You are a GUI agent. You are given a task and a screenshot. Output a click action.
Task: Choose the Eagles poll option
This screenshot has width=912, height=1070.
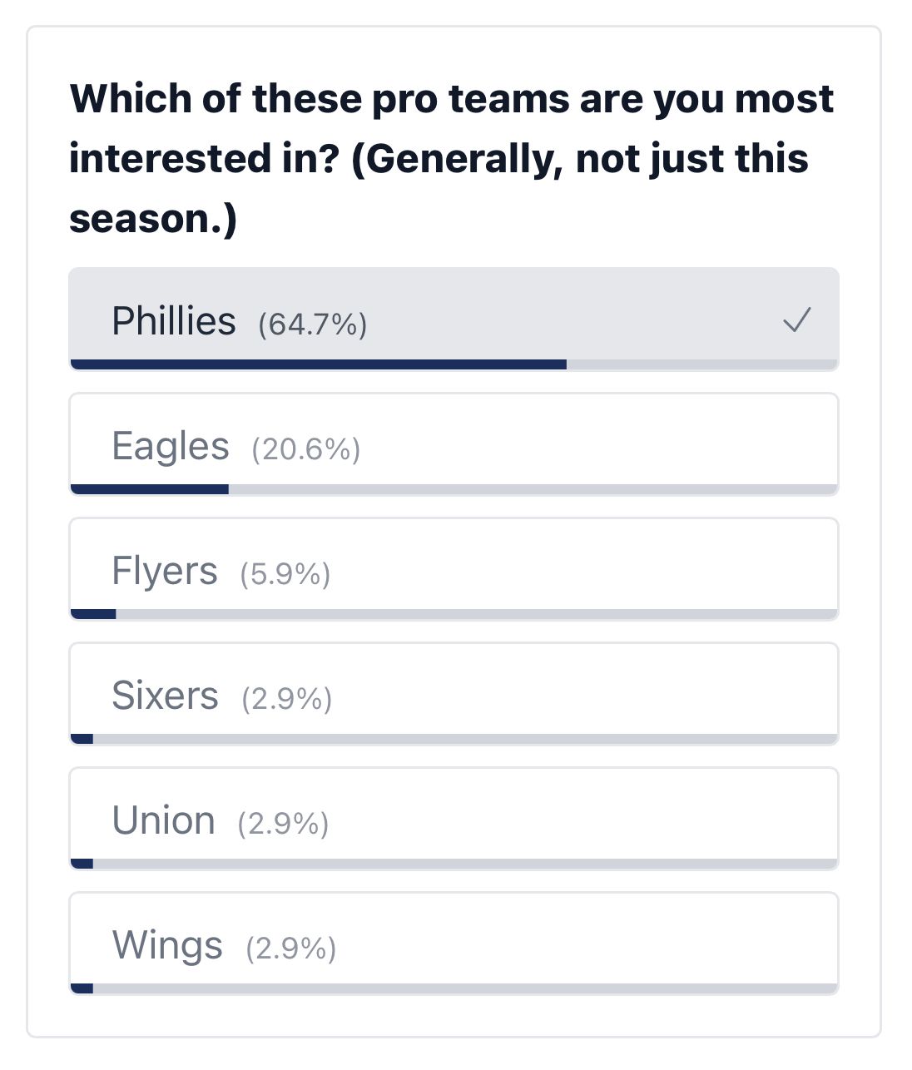coord(454,444)
